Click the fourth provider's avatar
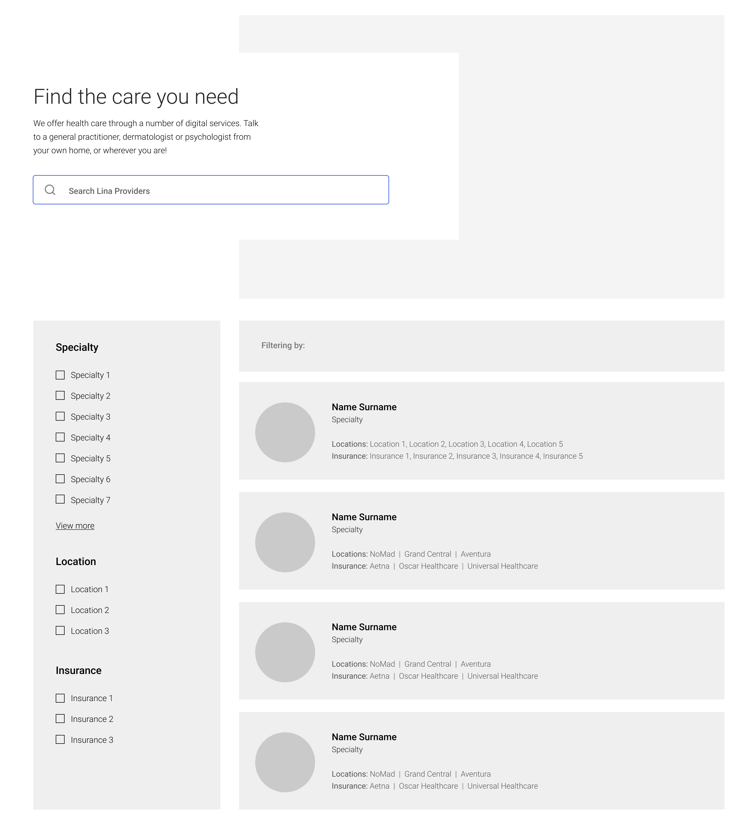Screen dimensions: 750x822 285,763
